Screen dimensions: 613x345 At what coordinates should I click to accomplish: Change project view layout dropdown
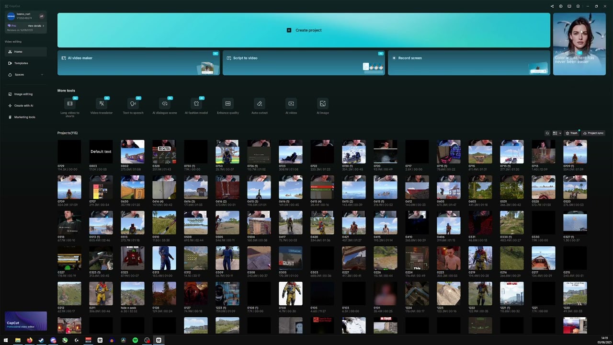point(557,133)
